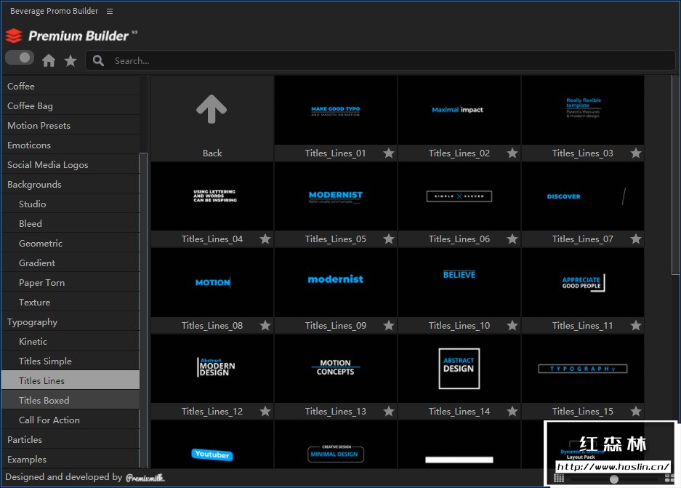Click the Premiumilk developer link
Image resolution: width=681 pixels, height=488 pixels.
145,478
